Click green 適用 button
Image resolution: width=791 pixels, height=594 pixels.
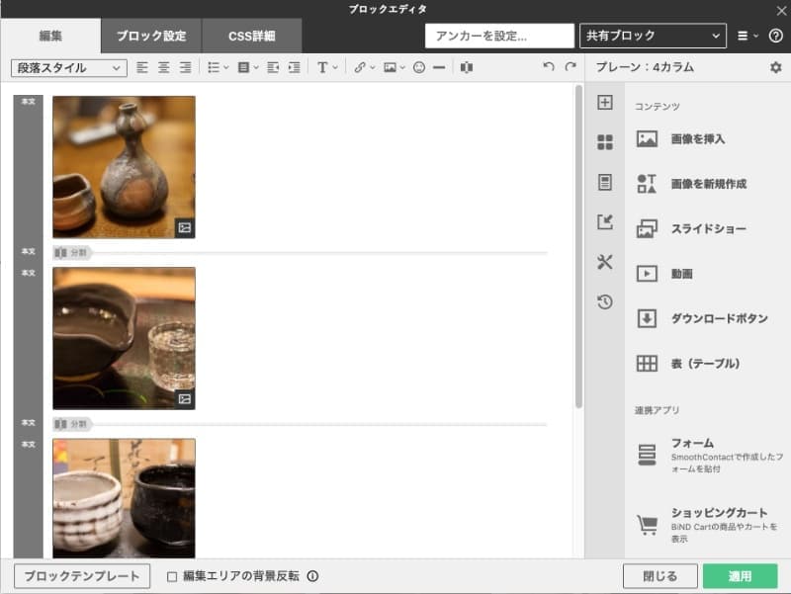[740, 576]
